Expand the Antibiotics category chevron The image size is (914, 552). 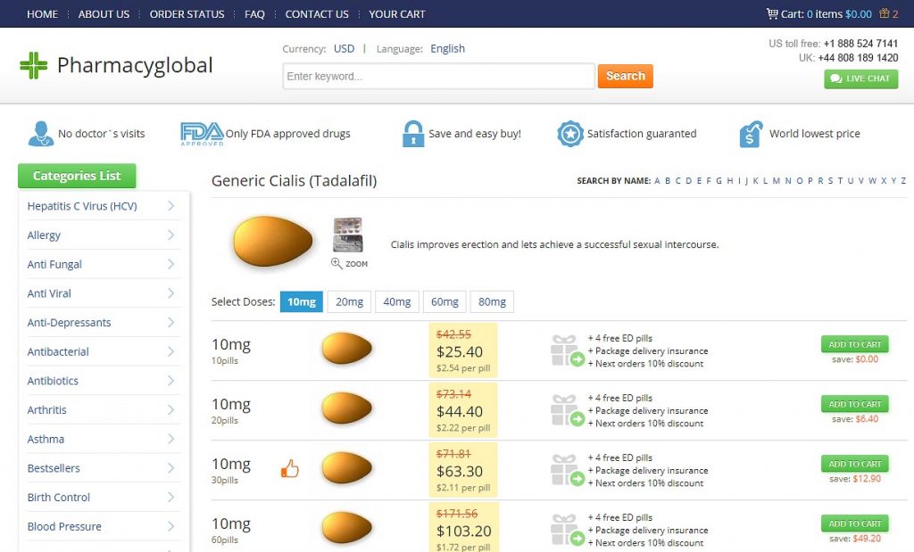click(170, 380)
